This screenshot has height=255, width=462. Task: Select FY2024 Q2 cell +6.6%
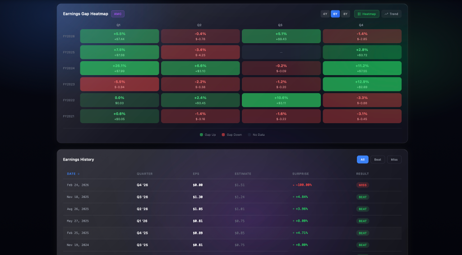tap(200, 68)
